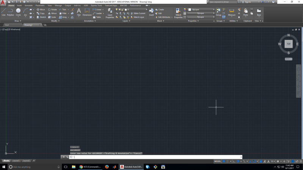Open the Annotate ribbon tab
Image resolution: width=303 pixels, height=170 pixels.
(x=29, y=5)
